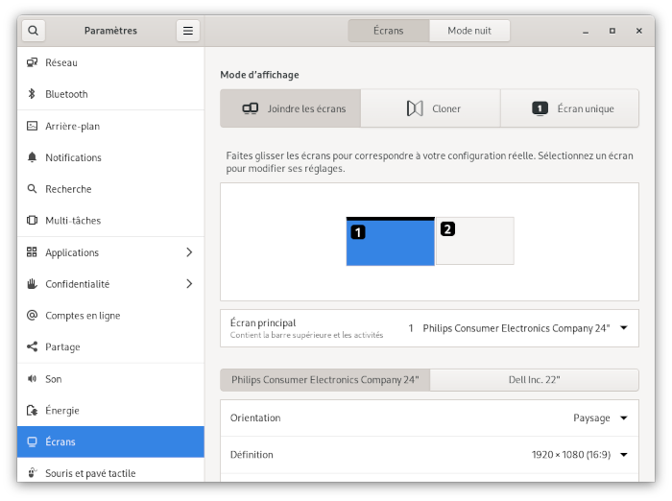Select Joindre les écrans display mode

coord(291,108)
